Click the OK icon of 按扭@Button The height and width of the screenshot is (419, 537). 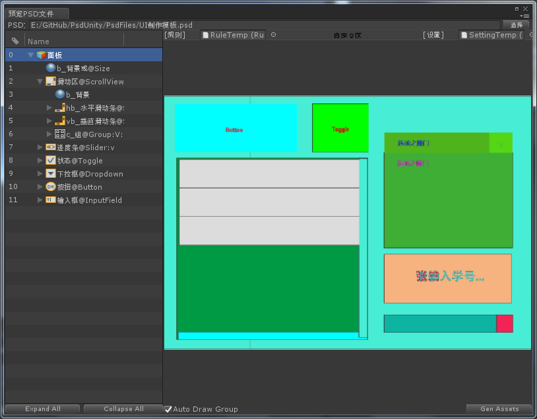51,187
